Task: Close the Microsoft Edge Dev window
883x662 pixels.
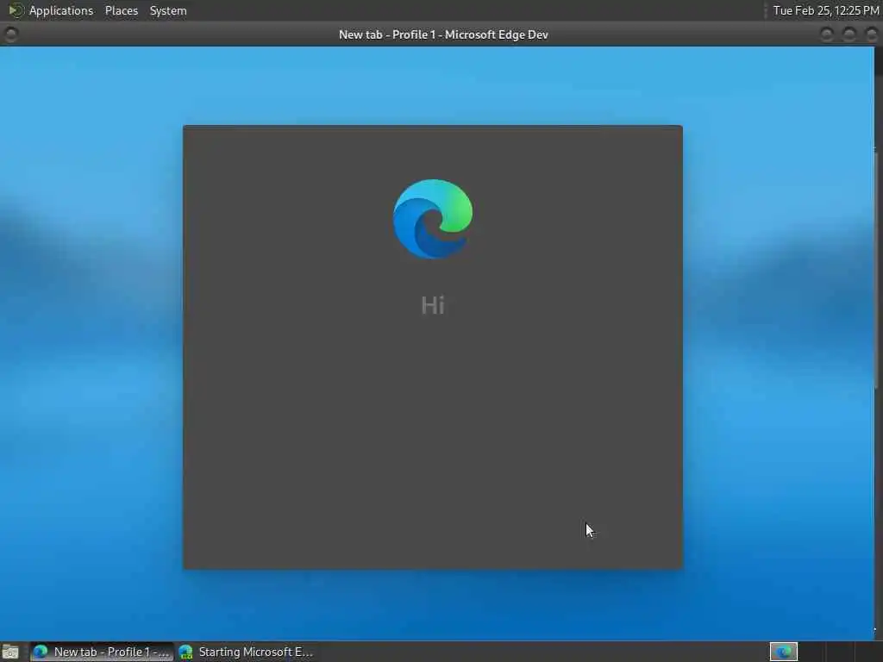Action: [x=871, y=34]
